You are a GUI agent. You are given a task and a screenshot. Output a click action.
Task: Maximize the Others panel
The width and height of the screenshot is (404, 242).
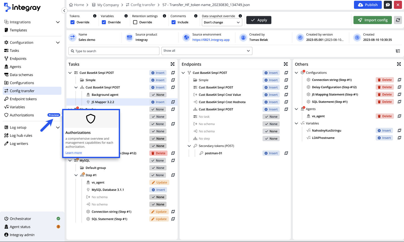point(399,64)
